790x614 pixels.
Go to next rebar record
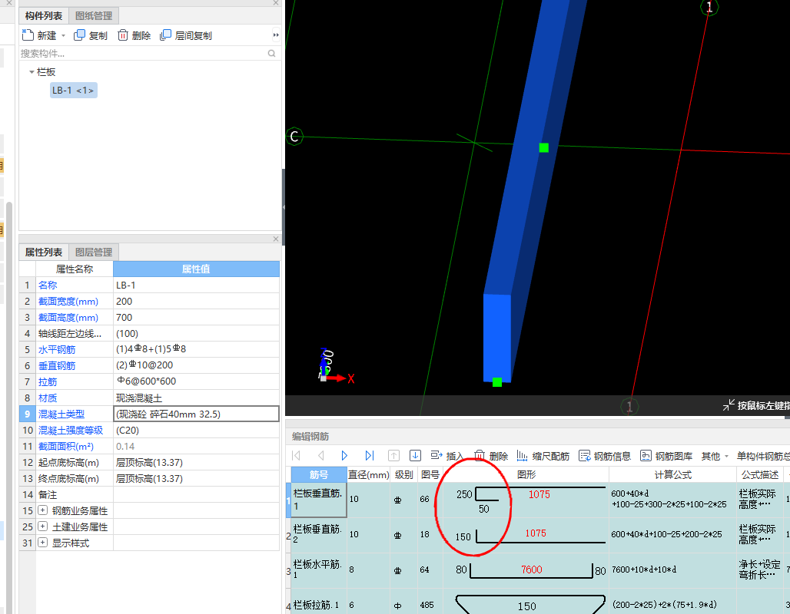[344, 455]
